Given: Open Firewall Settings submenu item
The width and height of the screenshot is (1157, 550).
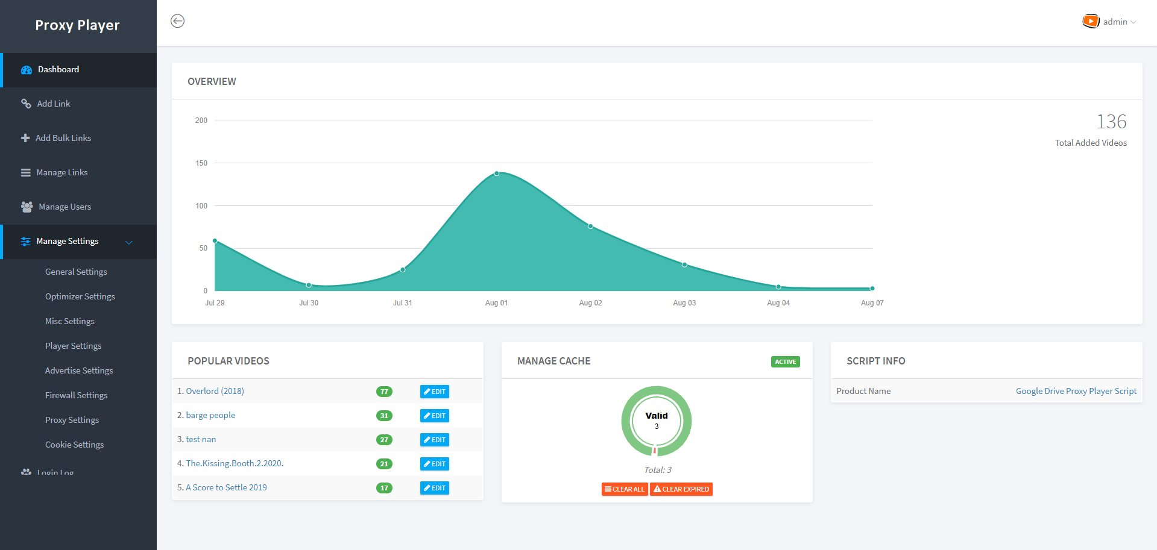Looking at the screenshot, I should point(76,395).
